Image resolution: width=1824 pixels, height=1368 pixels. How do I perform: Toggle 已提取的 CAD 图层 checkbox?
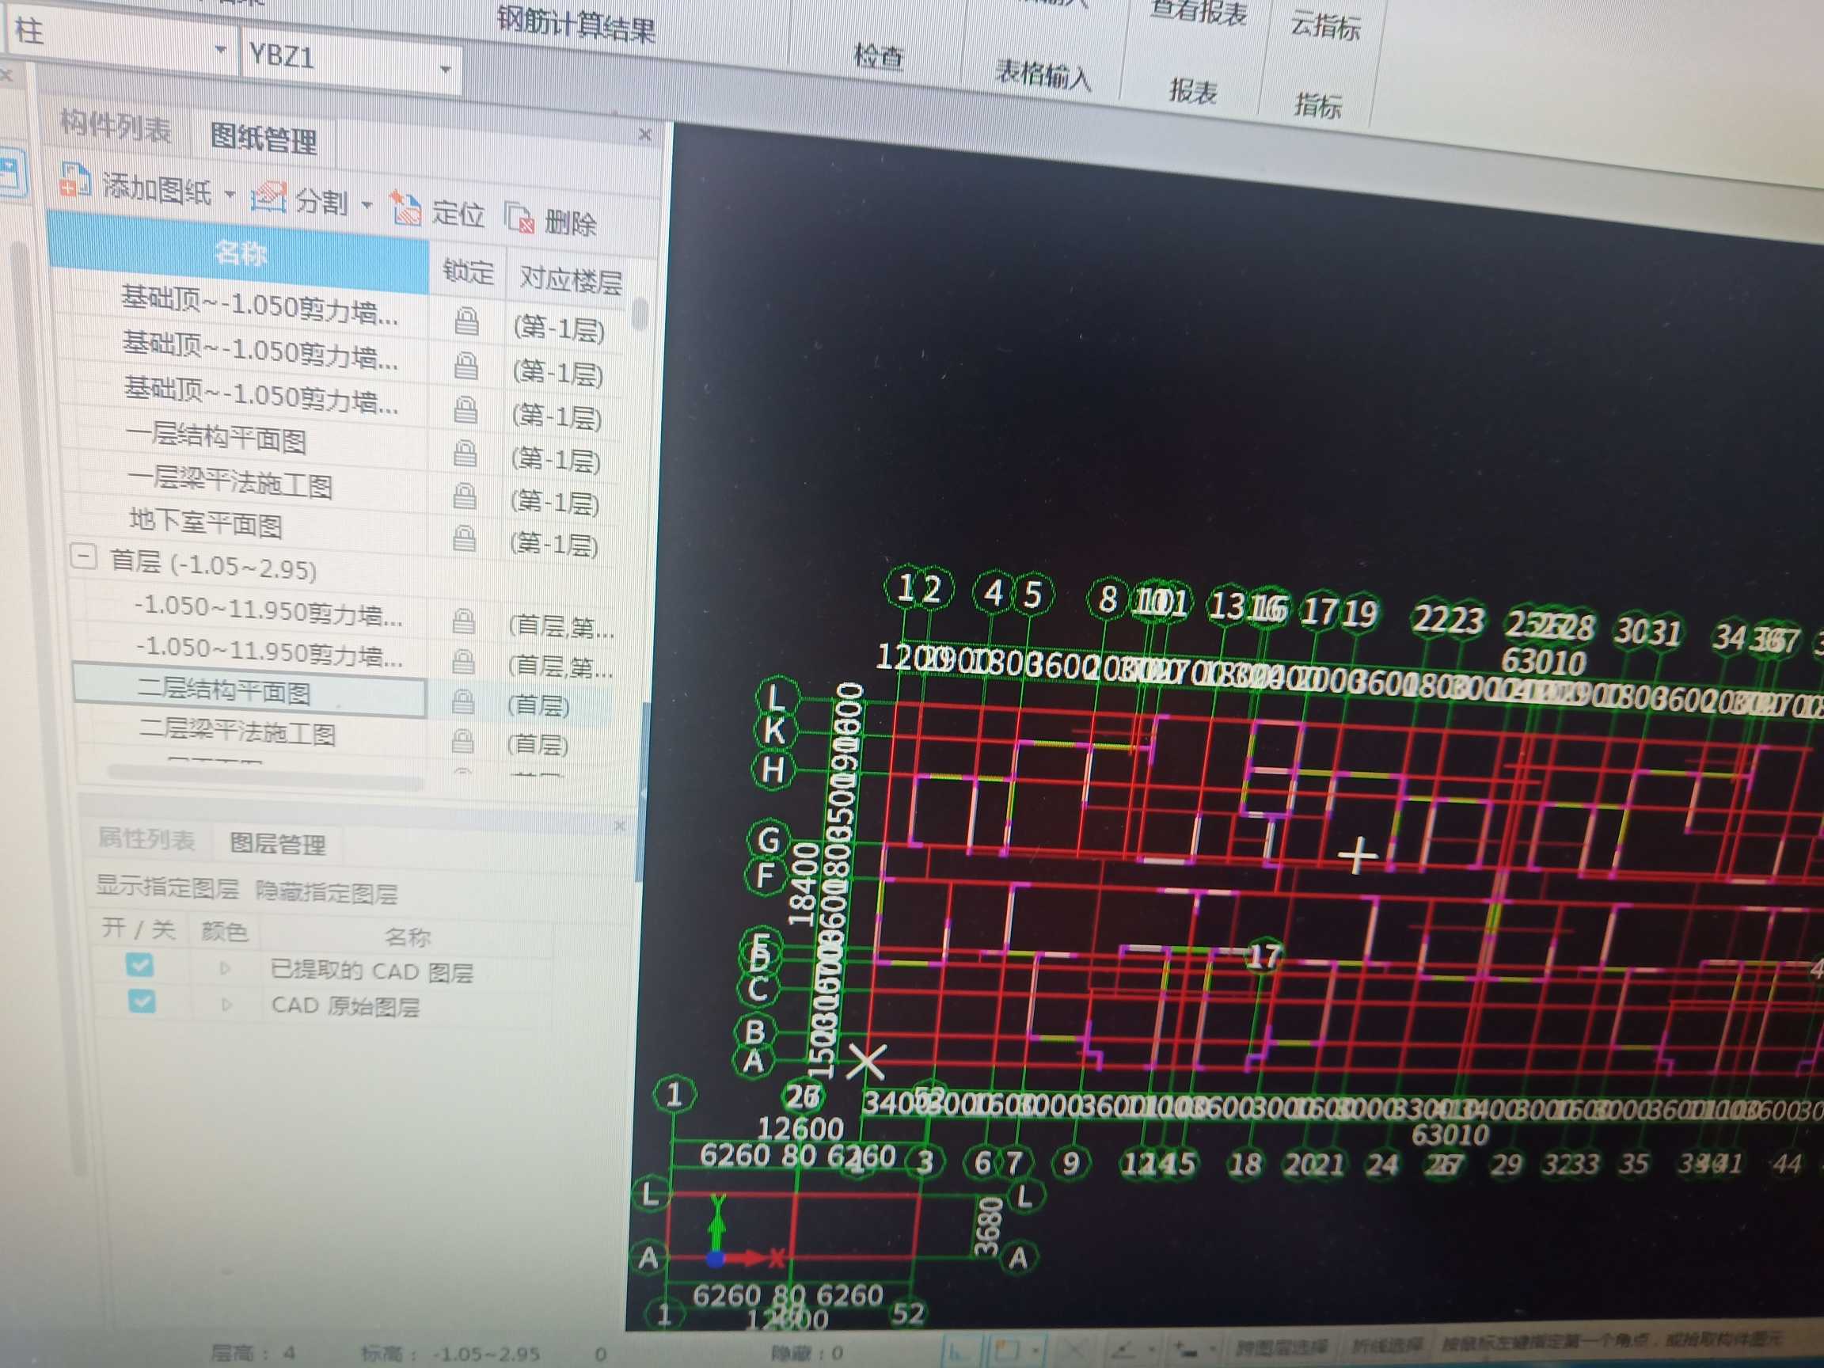click(x=139, y=965)
